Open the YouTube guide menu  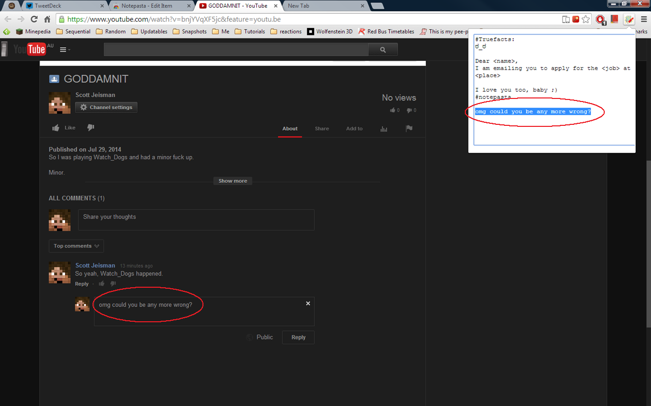point(65,50)
